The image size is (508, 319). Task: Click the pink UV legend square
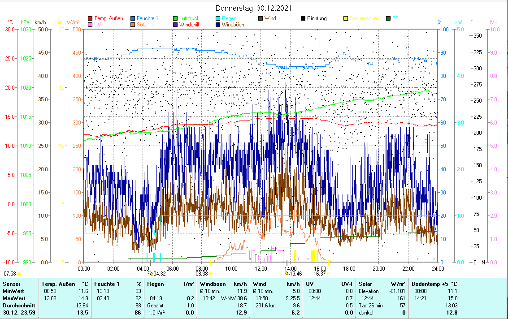point(90,25)
